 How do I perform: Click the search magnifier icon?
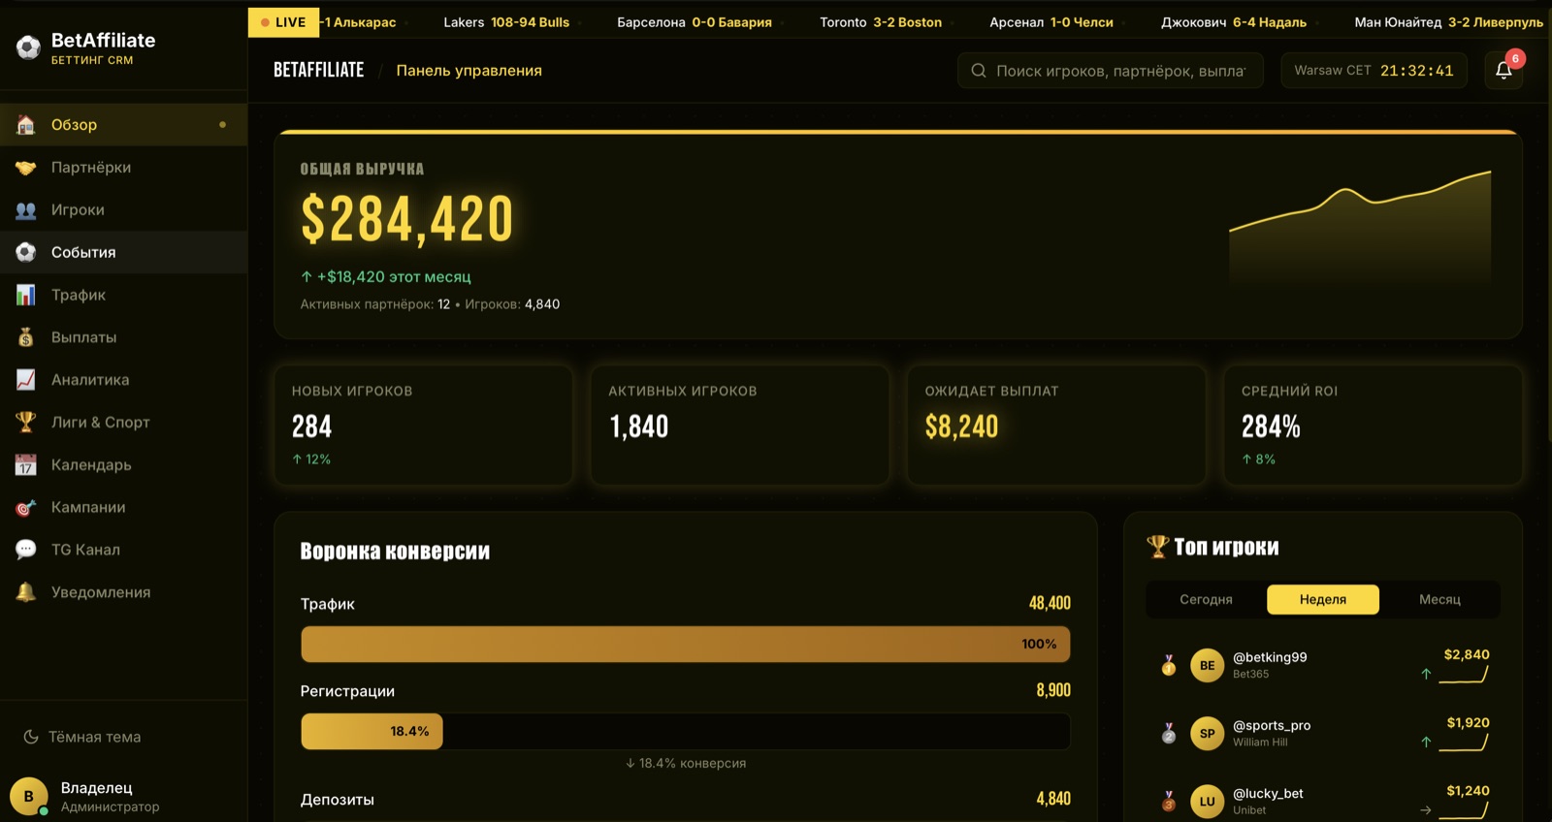coord(979,71)
